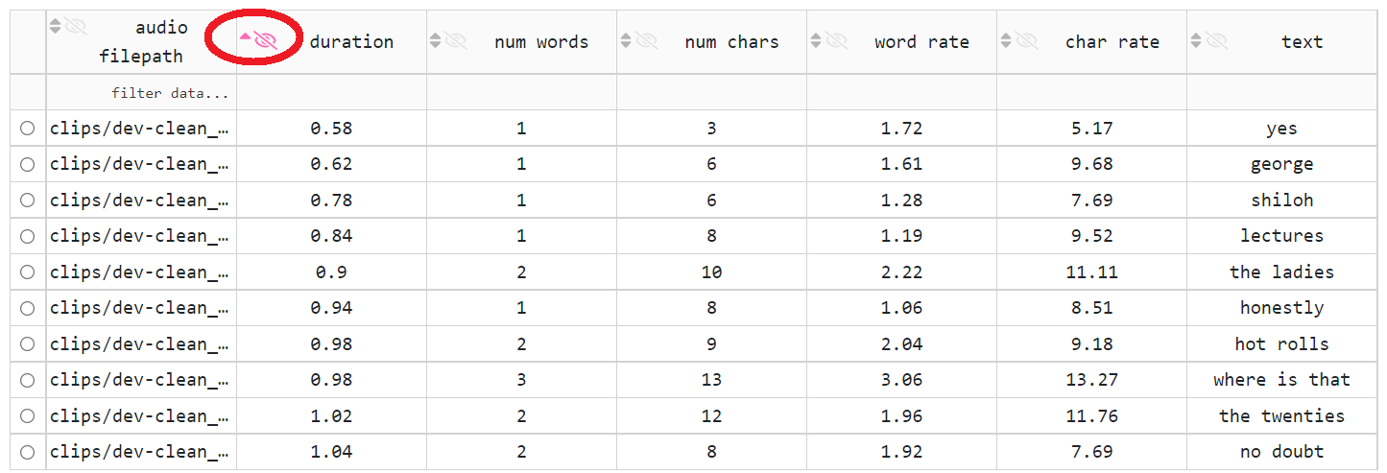Hide the num chars column
This screenshot has width=1387, height=473.
tap(645, 40)
